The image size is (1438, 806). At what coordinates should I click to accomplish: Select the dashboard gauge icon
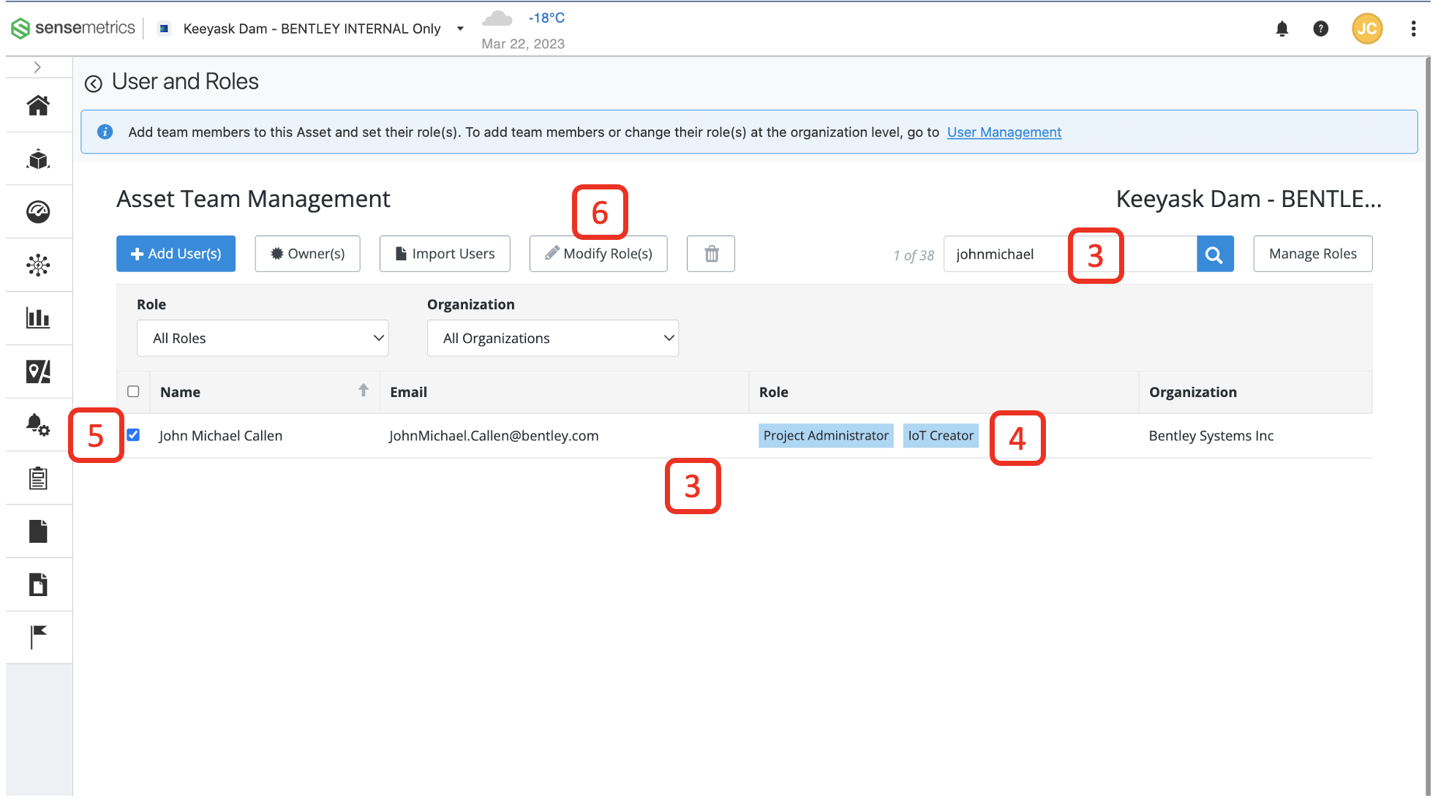(37, 211)
